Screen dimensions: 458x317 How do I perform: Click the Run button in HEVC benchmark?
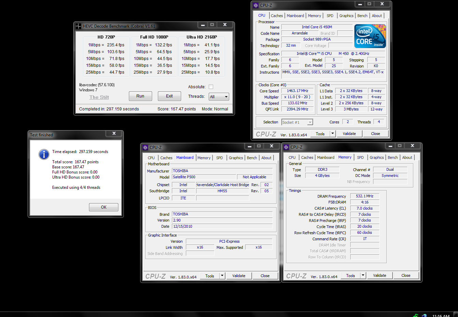coord(141,96)
